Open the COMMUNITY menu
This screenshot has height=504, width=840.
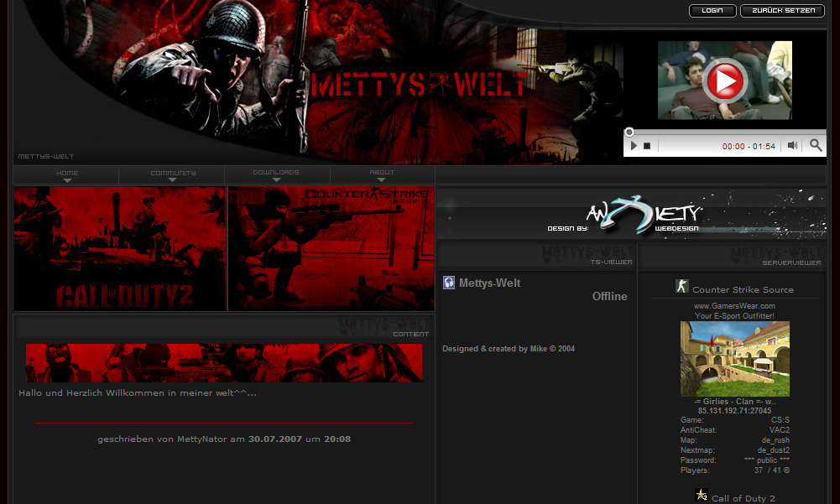tap(173, 174)
